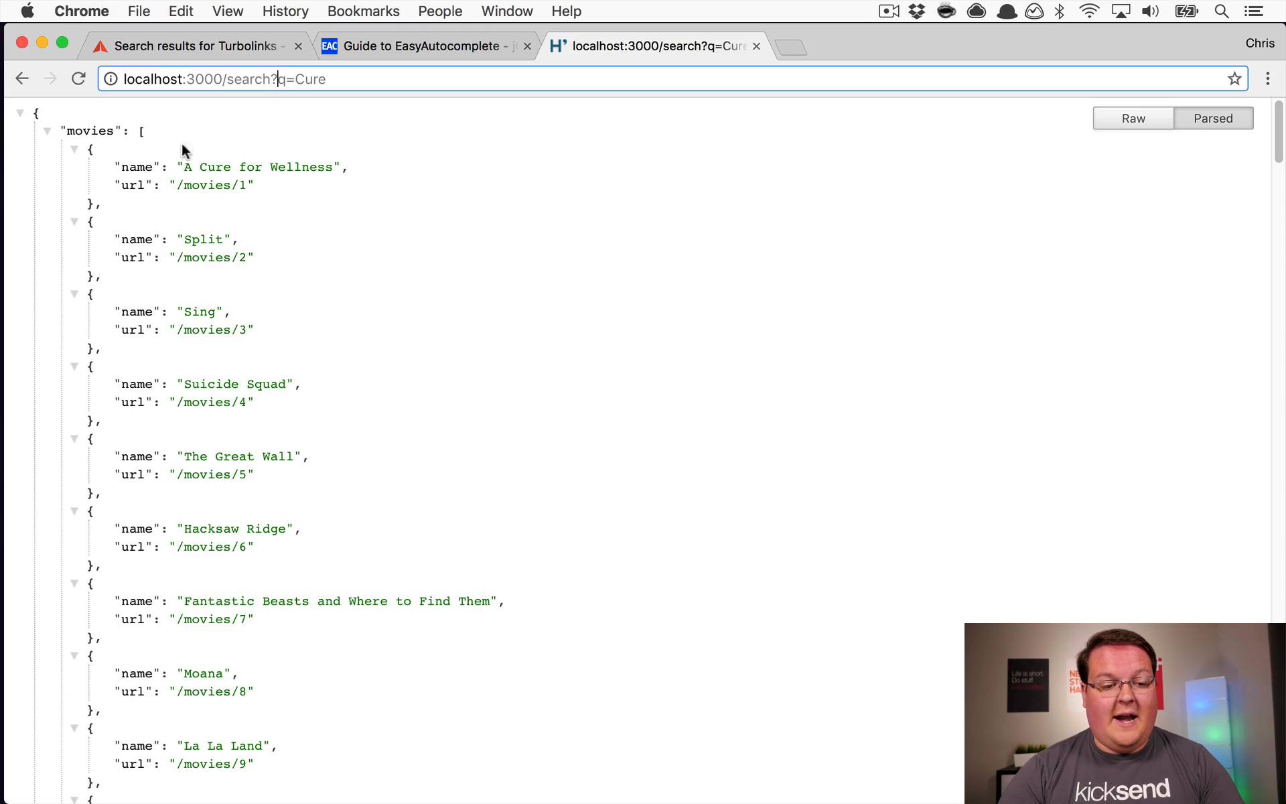Close the Guide to EasyAutocomplete tab
Viewport: 1286px width, 804px height.
527,46
